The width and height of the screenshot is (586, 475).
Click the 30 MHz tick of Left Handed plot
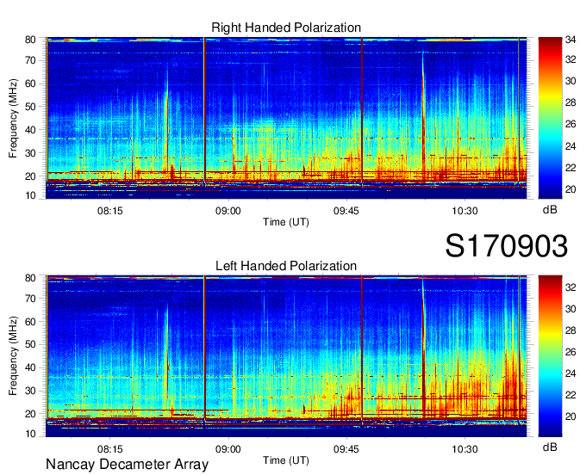[x=30, y=391]
